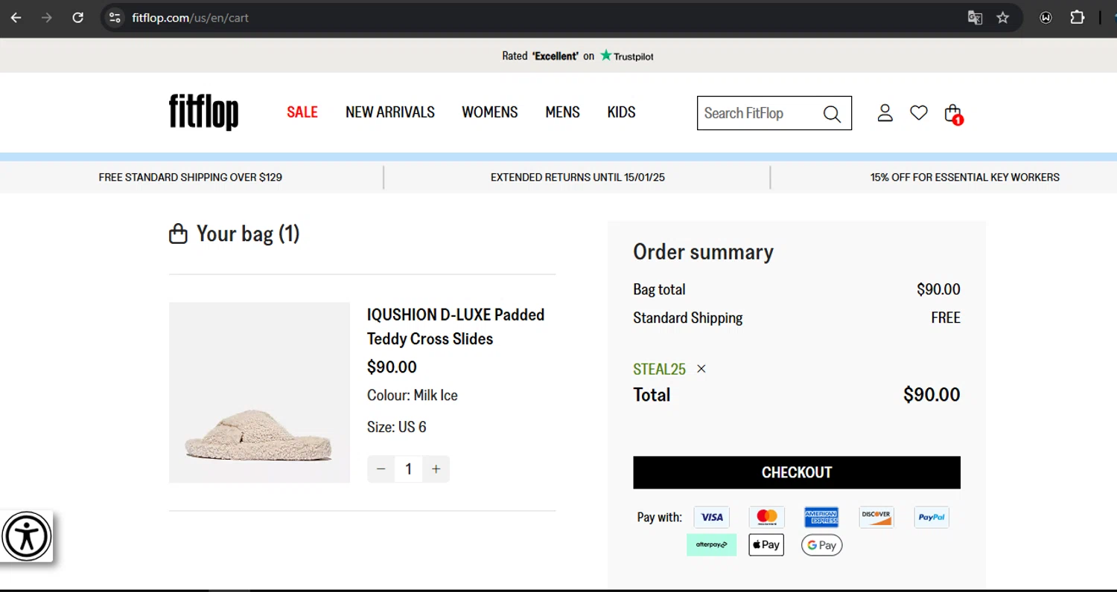1117x592 pixels.
Task: Open the wishlist heart icon
Action: pyautogui.click(x=919, y=113)
